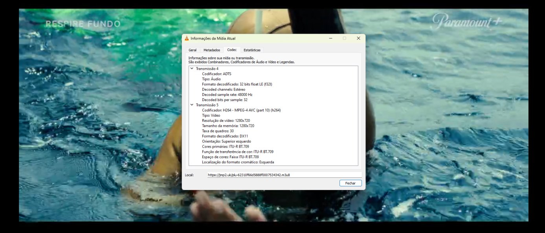Click the Local URL input field
Image resolution: width=545 pixels, height=233 pixels.
(x=284, y=175)
